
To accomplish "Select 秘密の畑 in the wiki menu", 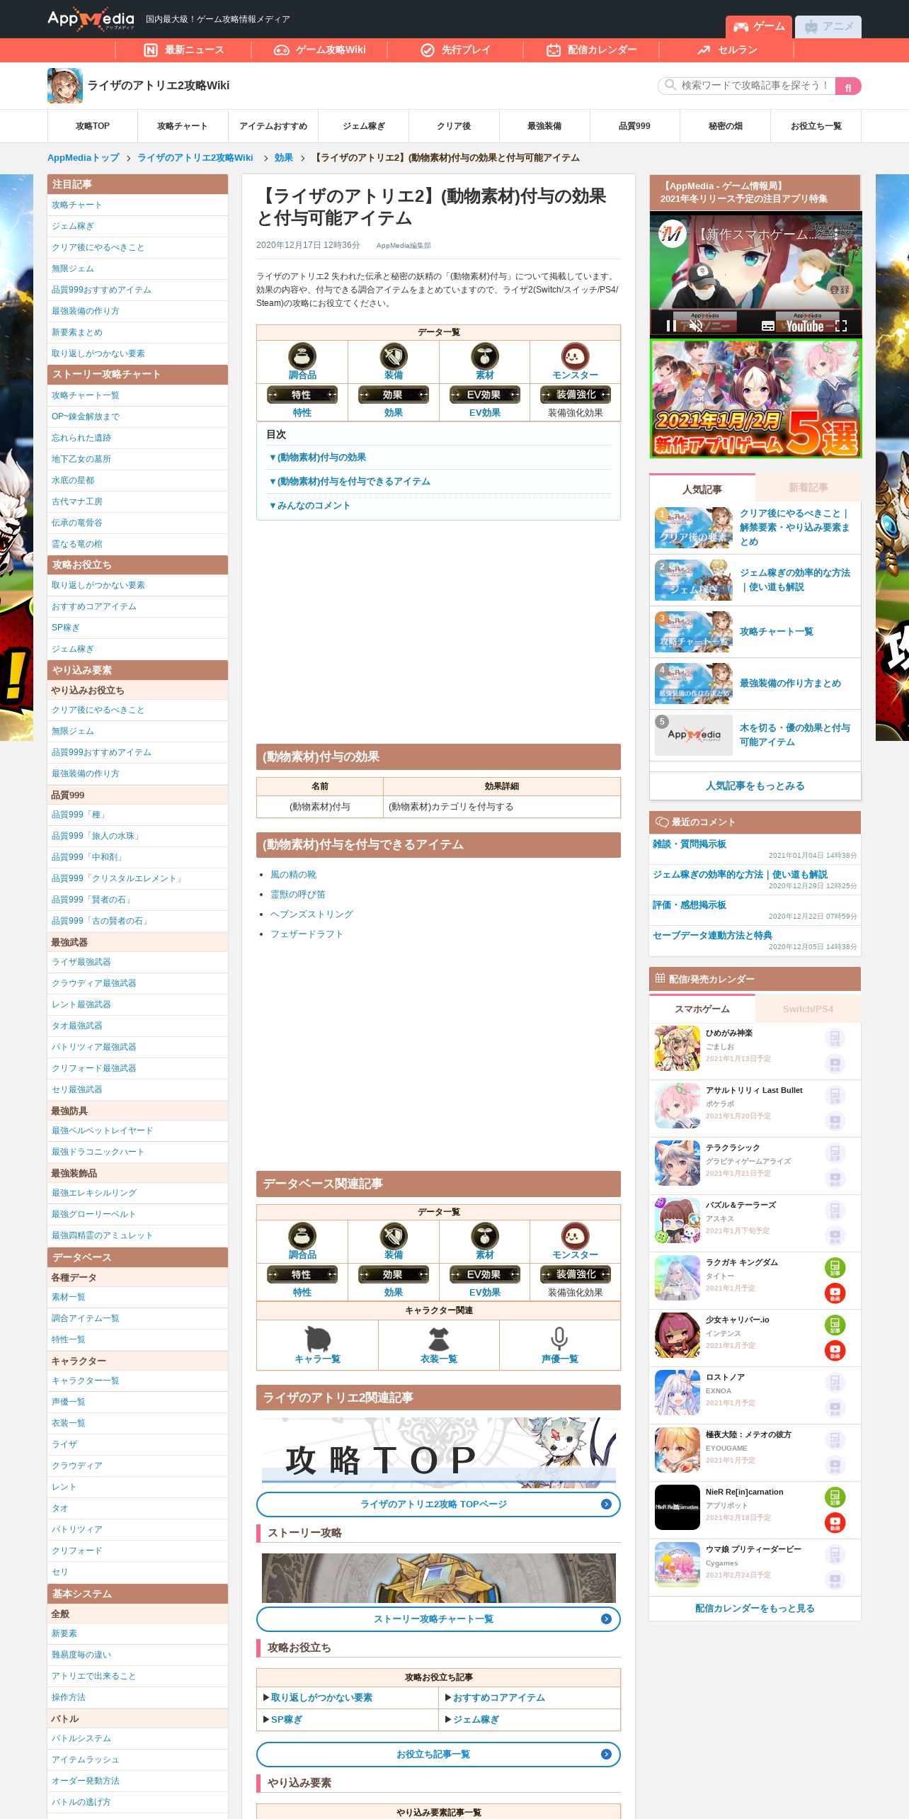I will point(725,126).
